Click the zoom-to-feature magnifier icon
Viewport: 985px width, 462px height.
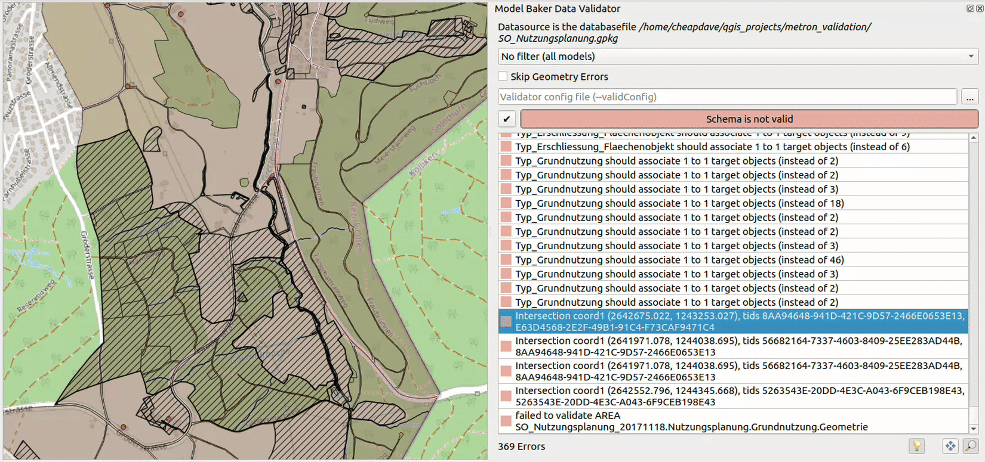tap(971, 446)
